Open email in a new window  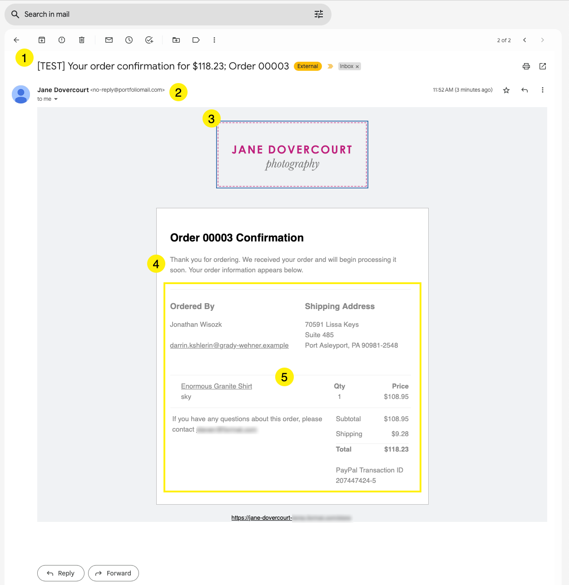(543, 66)
